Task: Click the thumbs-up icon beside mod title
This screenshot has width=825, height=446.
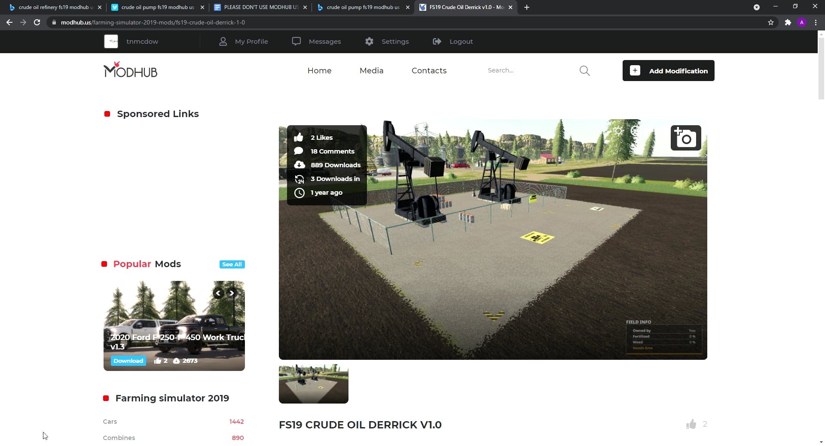Action: coord(691,424)
